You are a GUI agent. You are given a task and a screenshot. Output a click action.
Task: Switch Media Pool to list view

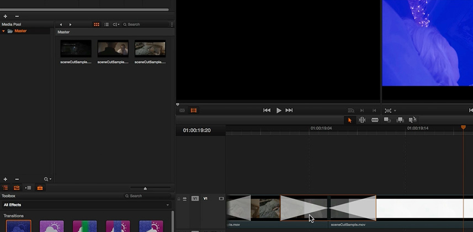[x=107, y=24]
